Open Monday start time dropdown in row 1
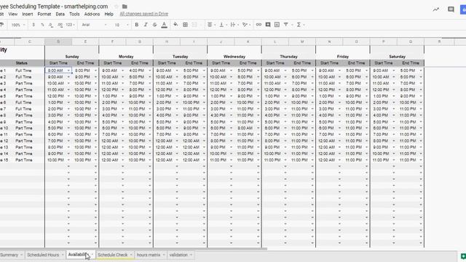The width and height of the screenshot is (466, 262). [x=123, y=71]
